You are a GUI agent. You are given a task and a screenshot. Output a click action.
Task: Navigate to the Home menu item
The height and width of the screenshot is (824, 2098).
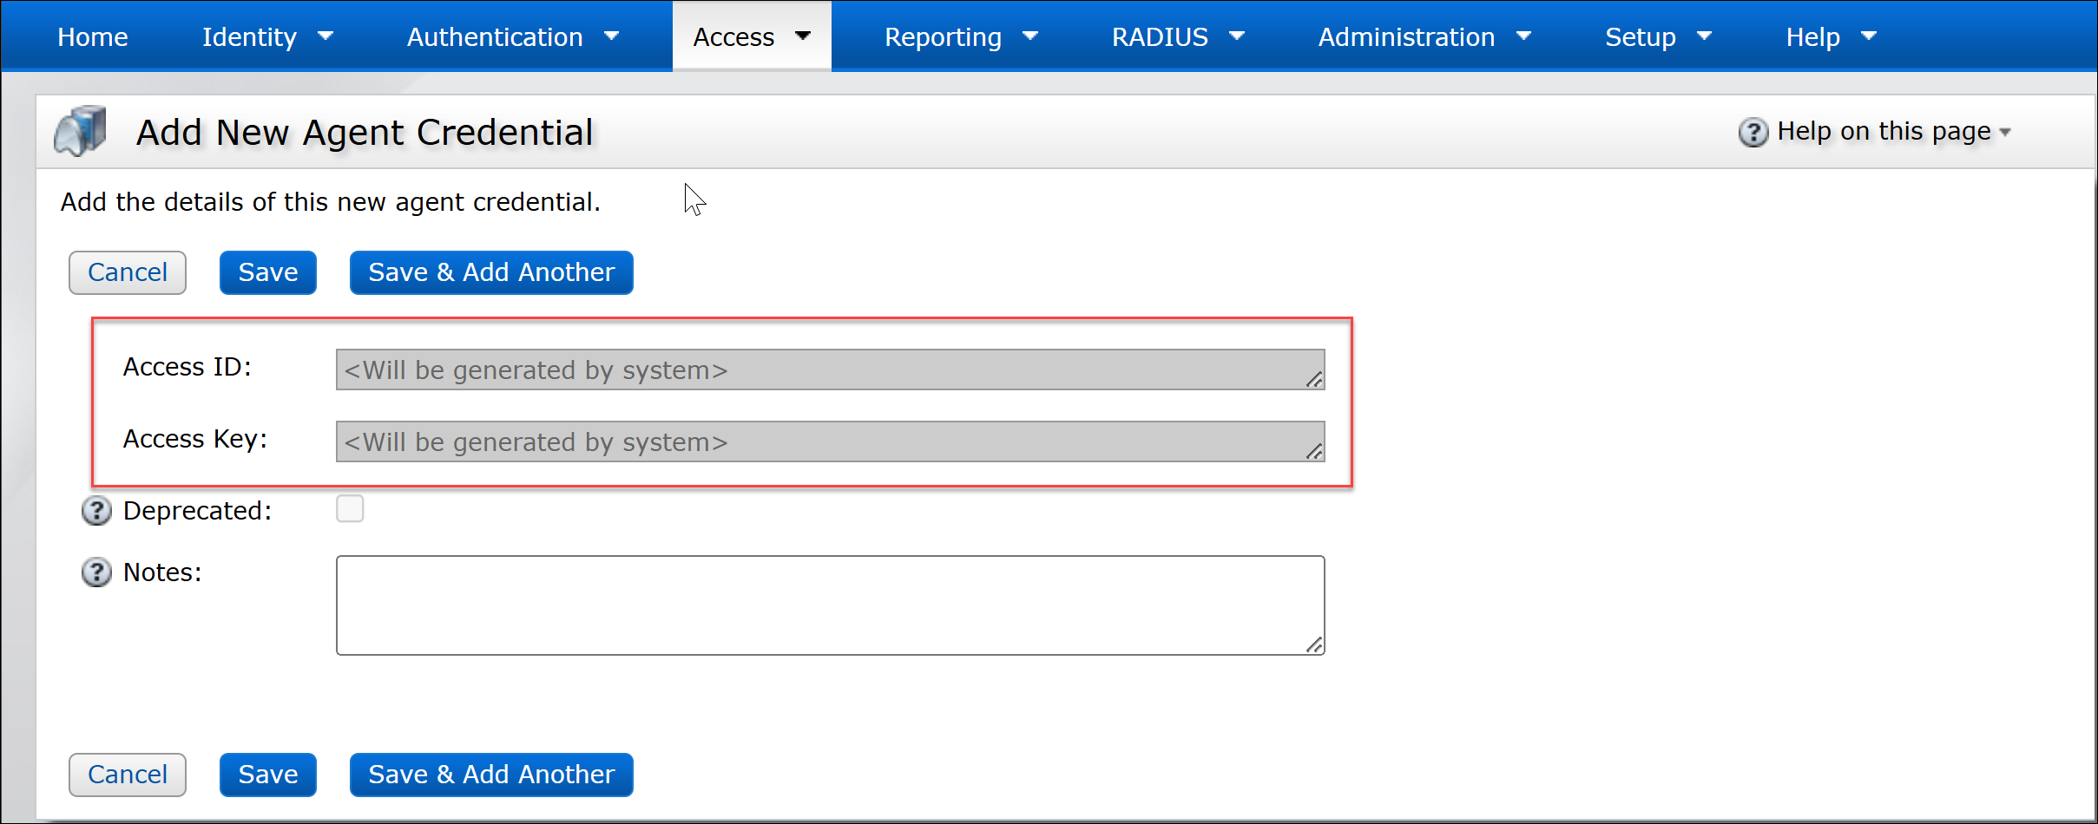(x=92, y=36)
